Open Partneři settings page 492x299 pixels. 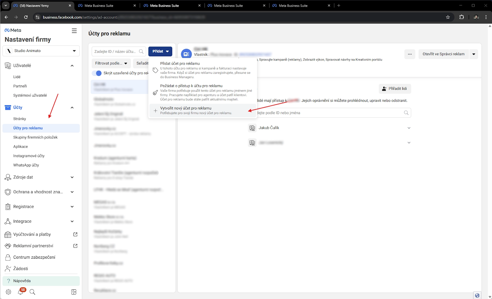pyautogui.click(x=20, y=86)
